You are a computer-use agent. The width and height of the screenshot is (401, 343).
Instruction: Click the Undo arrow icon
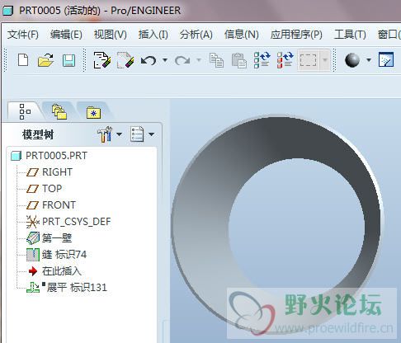click(x=149, y=60)
